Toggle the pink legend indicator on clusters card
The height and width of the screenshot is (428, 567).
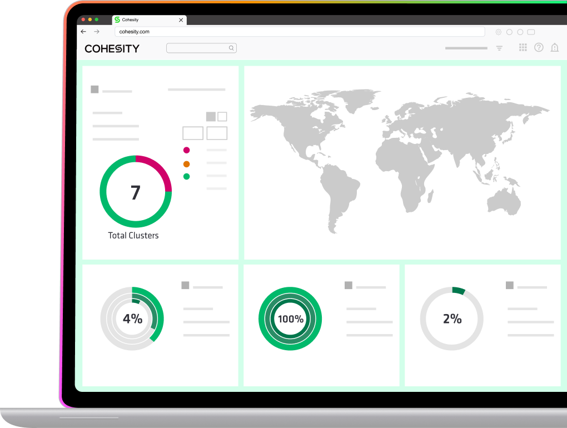pos(187,150)
